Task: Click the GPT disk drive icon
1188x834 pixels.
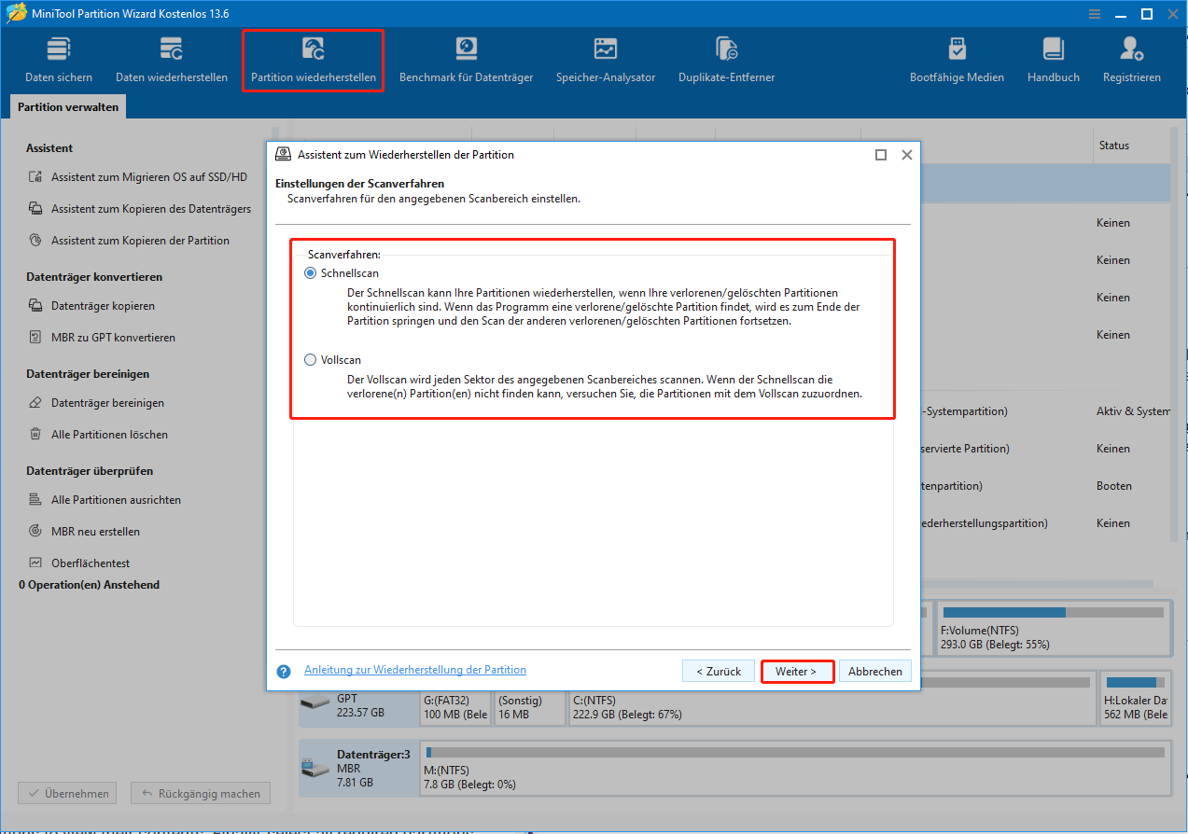Action: click(315, 701)
